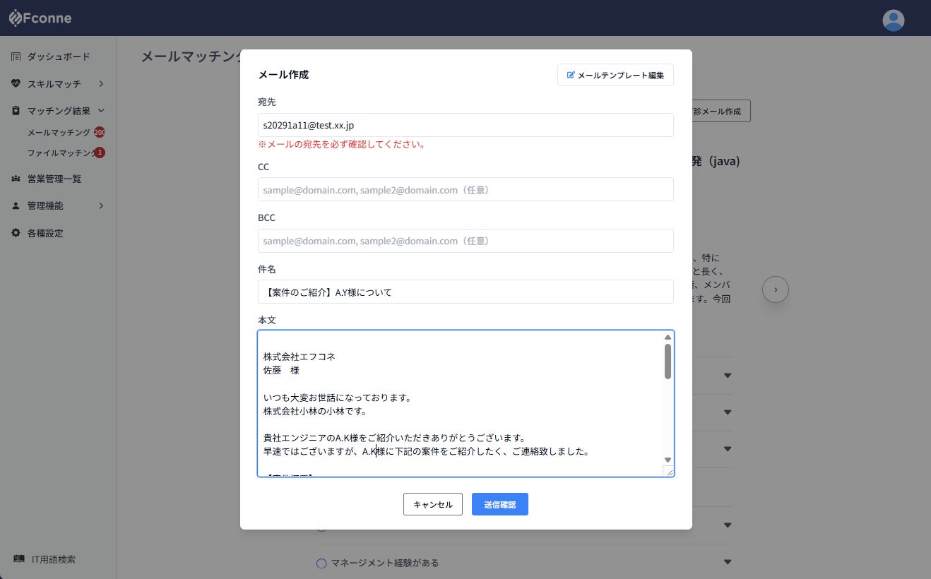Click the line starting 早速ではございますが
The height and width of the screenshot is (579, 931).
(x=427, y=452)
